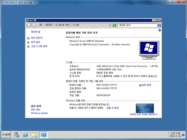187x140 pixels.
Task: Select 시스템 in the breadcrumb path
Action: (76, 25)
